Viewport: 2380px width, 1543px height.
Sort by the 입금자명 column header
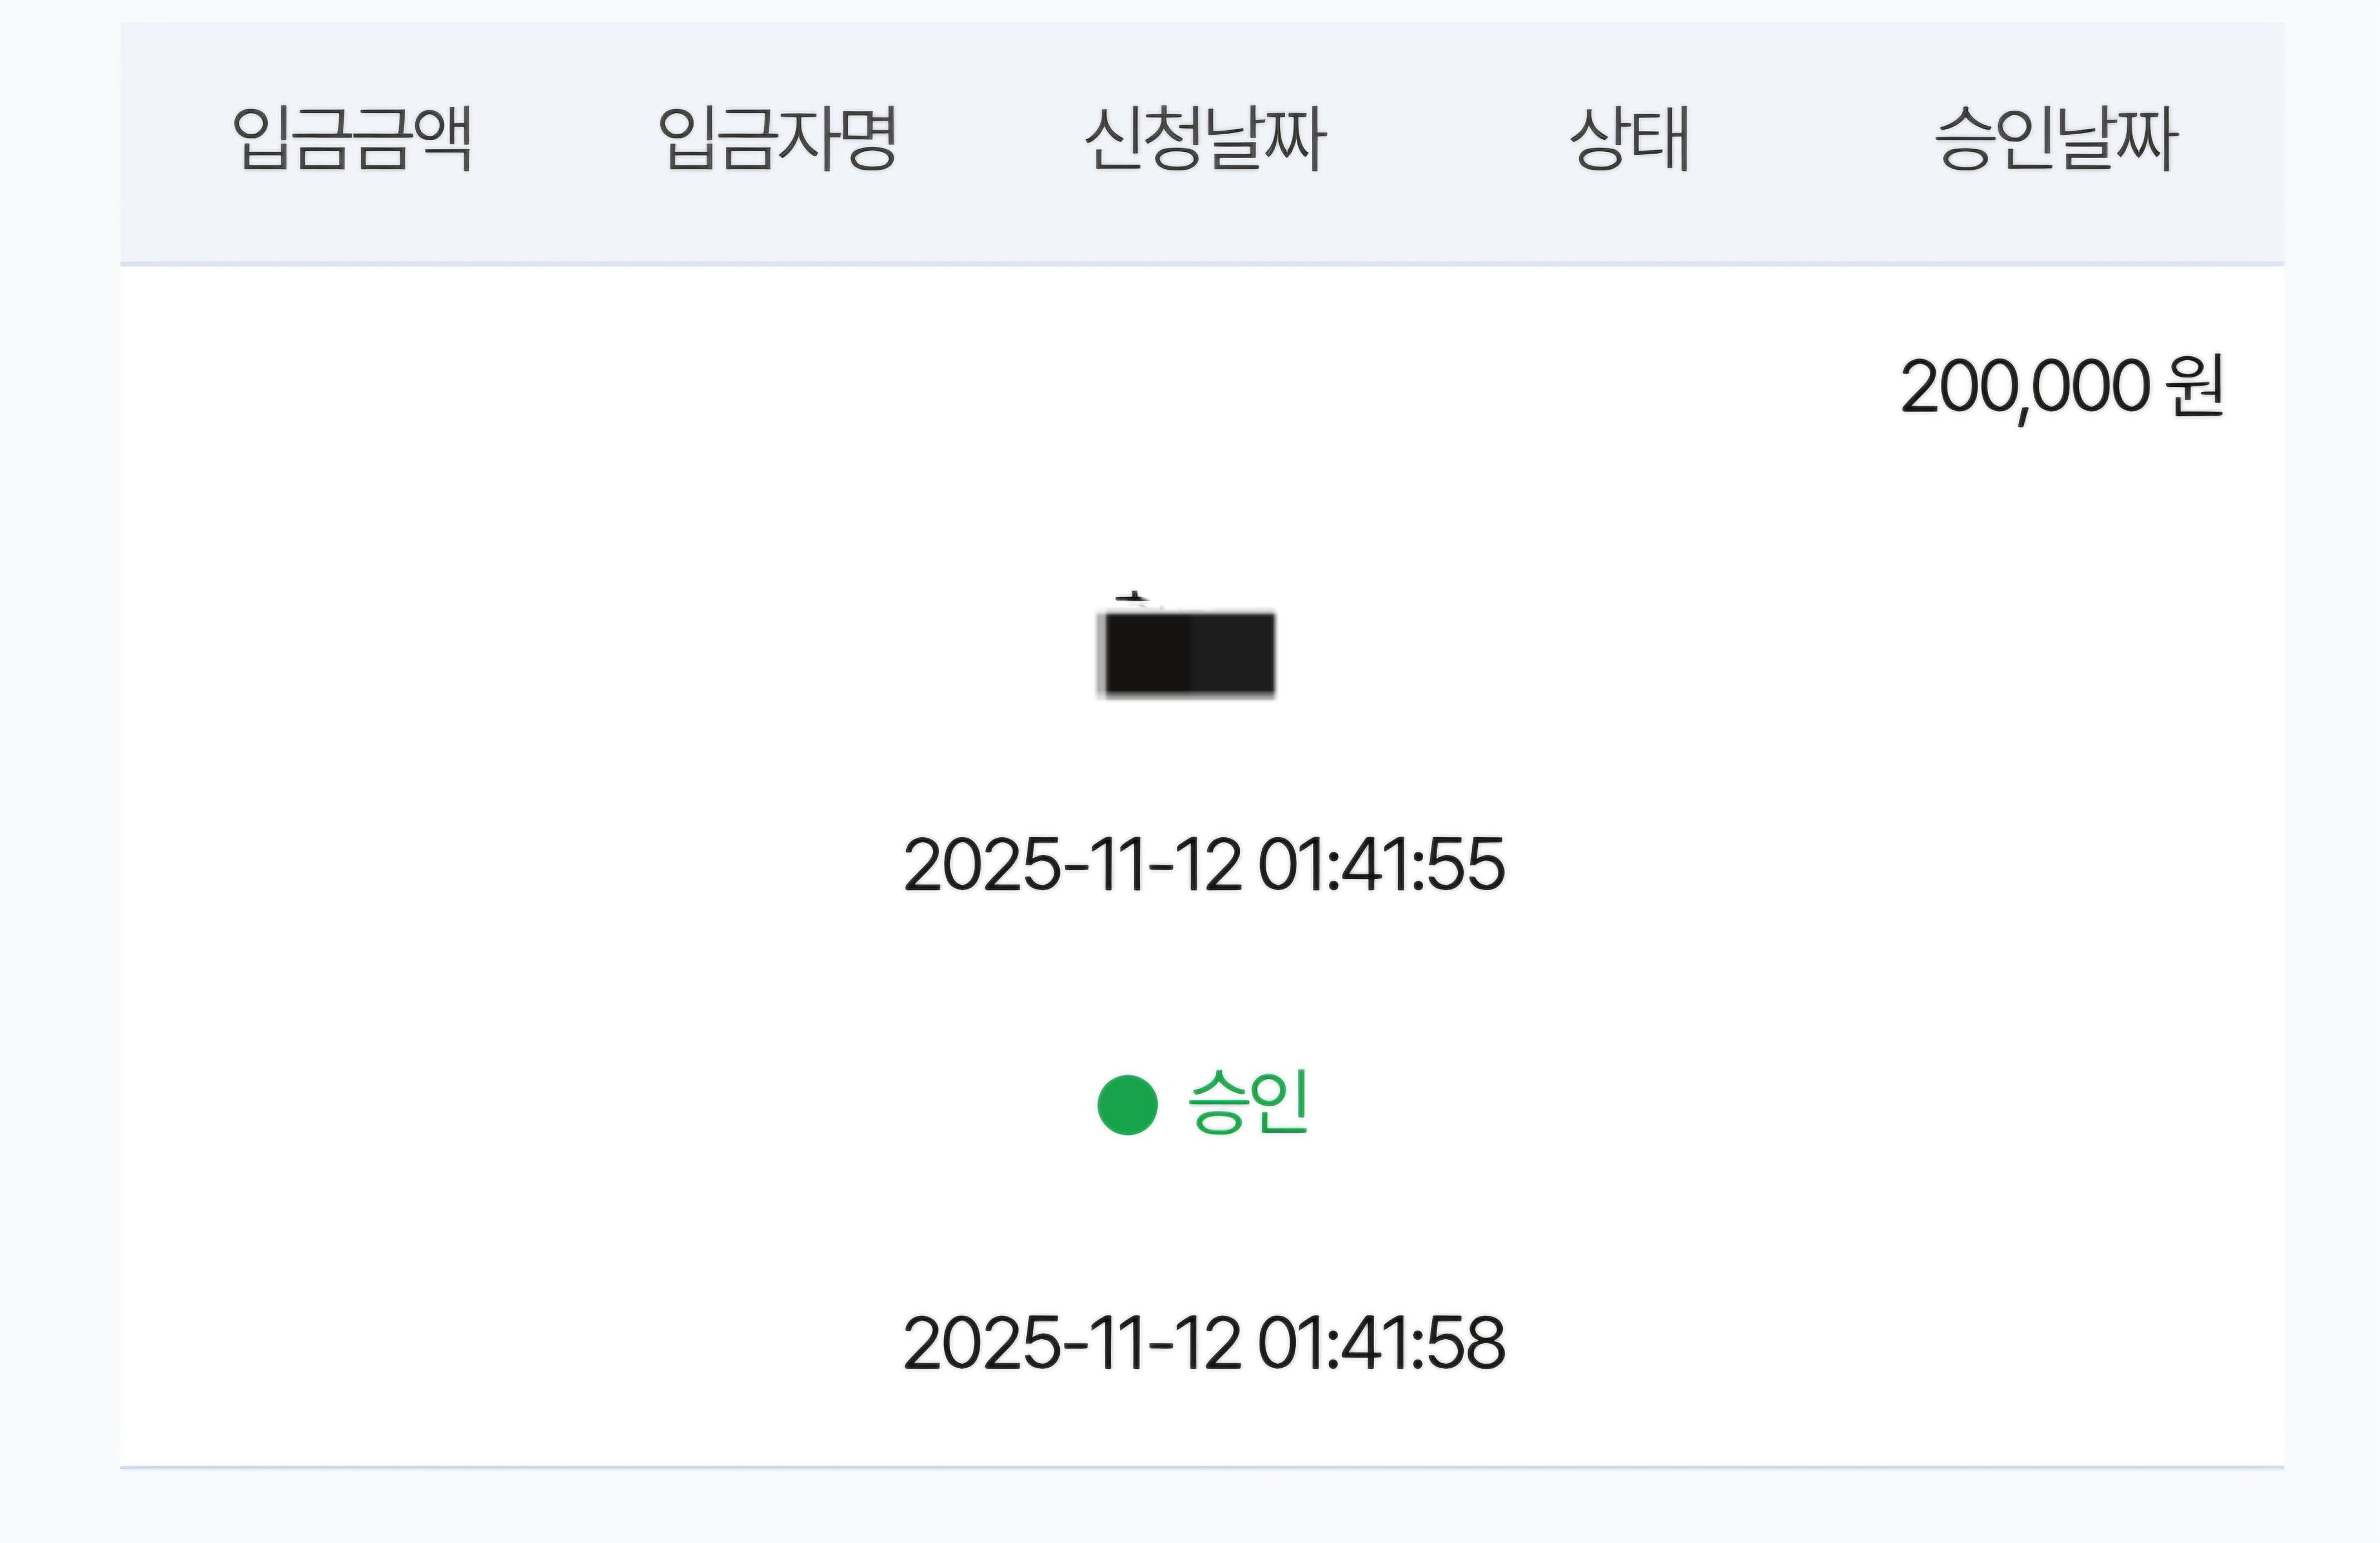[777, 139]
